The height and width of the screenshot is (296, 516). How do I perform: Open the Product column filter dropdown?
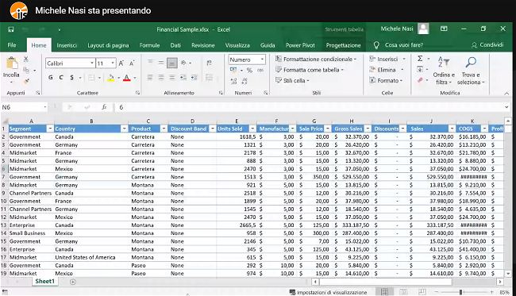164,129
